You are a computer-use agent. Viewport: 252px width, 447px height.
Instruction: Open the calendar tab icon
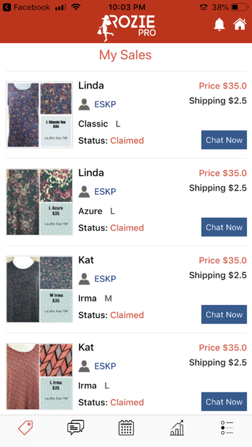[126, 428]
